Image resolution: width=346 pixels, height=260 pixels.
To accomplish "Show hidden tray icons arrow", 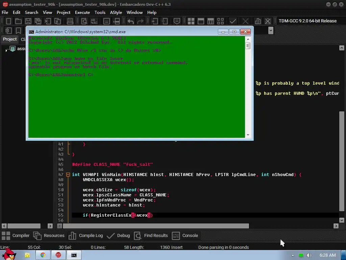I will point(293,255).
